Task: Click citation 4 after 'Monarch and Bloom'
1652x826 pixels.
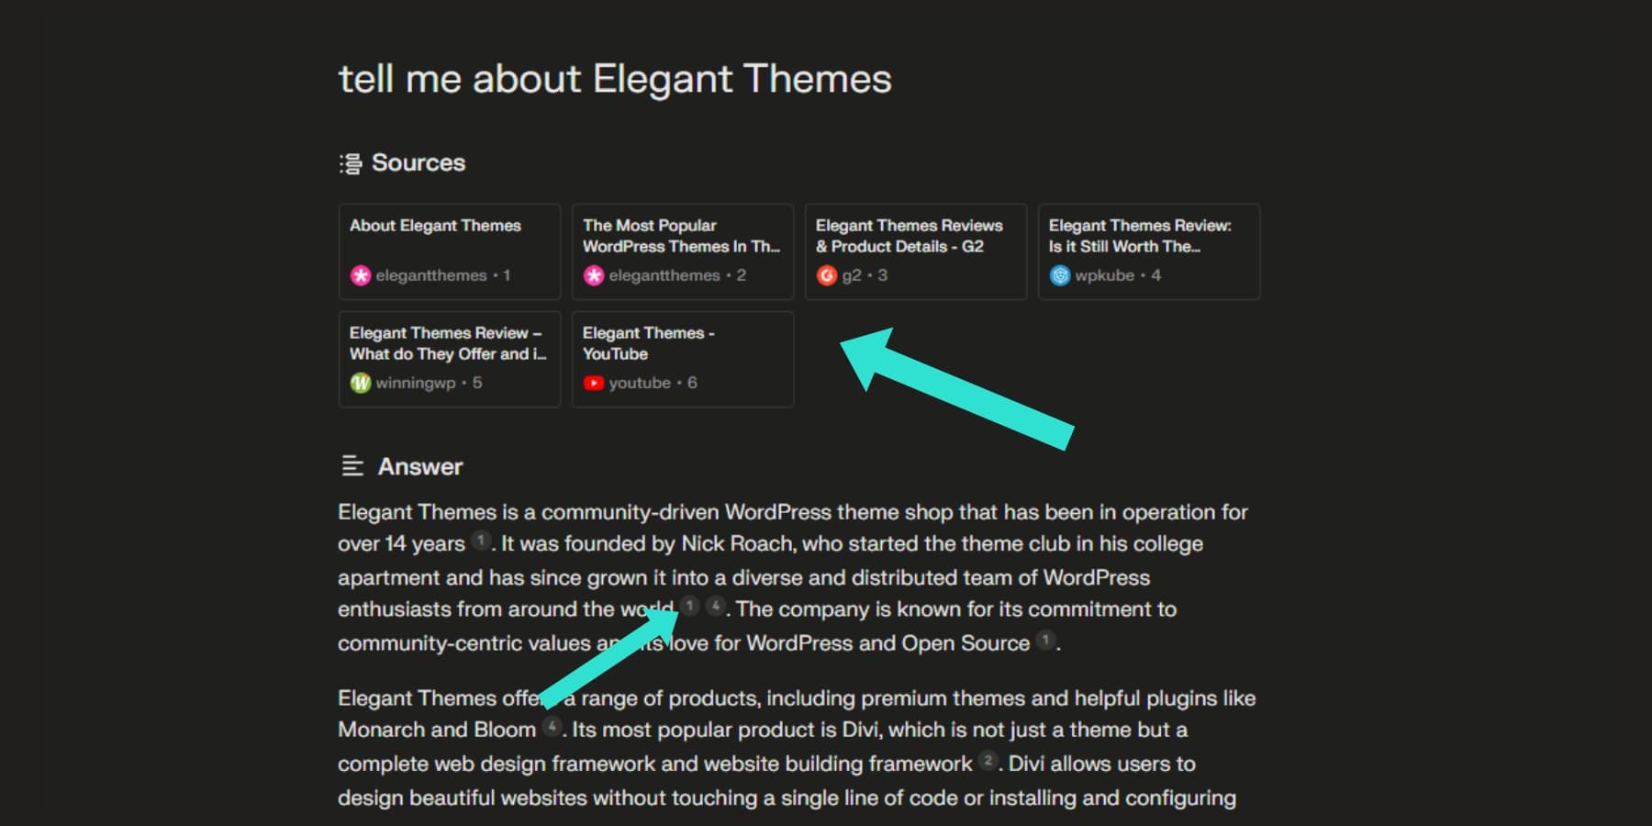Action: coord(552,727)
